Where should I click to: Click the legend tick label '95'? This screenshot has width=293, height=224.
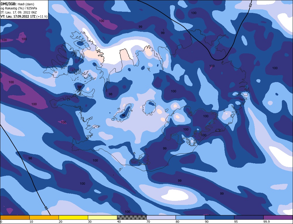click(236, 222)
